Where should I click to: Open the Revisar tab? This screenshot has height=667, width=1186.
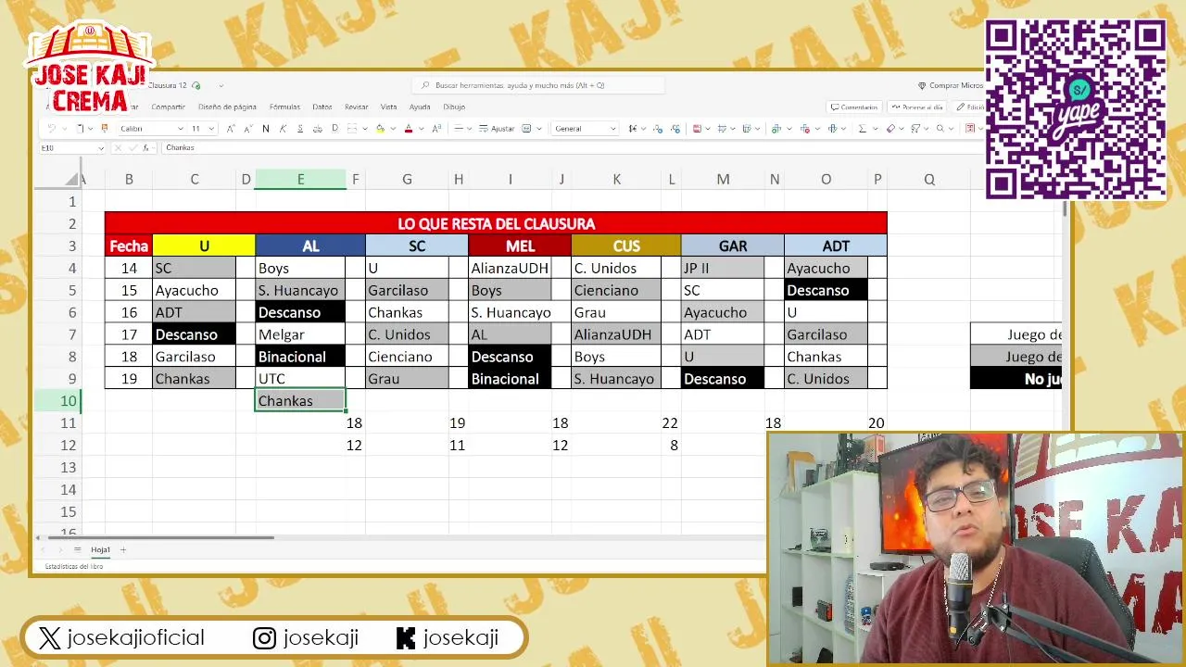pos(357,107)
